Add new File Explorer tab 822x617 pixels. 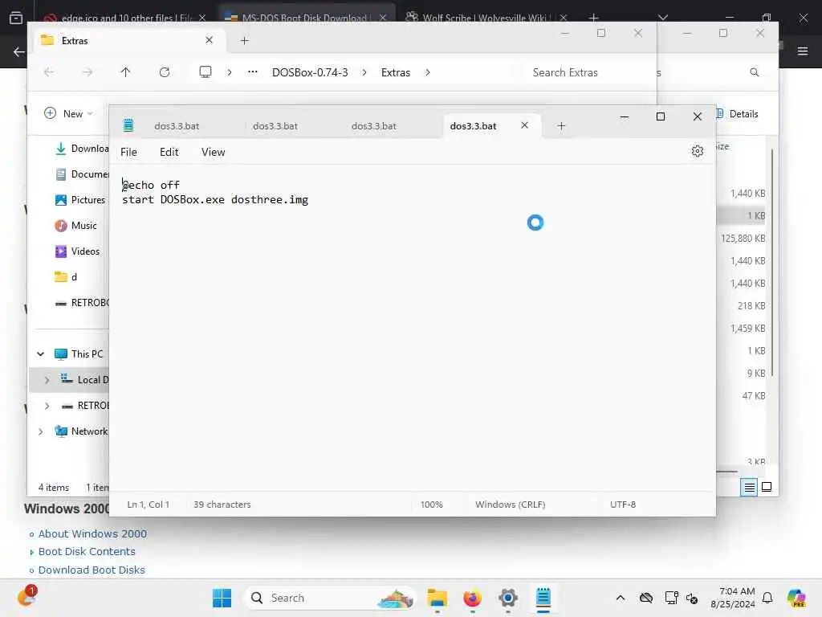[x=244, y=40]
